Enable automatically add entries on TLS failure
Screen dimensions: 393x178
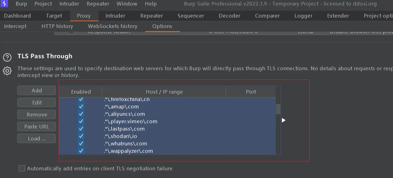(x=22, y=168)
